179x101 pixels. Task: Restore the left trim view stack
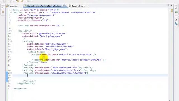3,8
